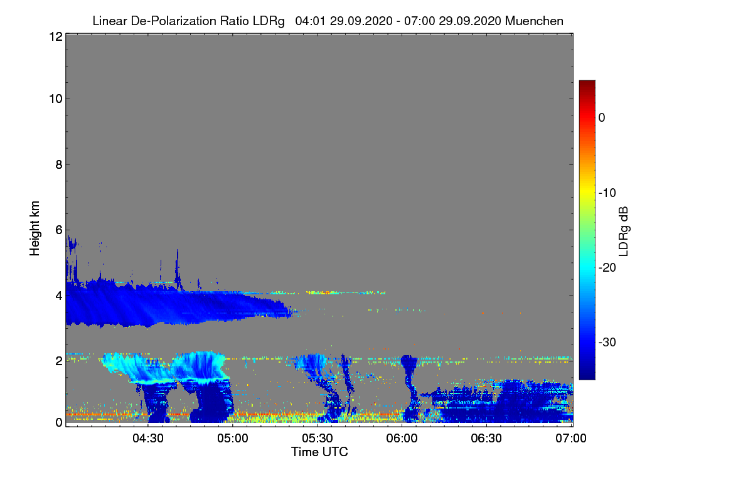The height and width of the screenshot is (502, 753).
Task: Click the 2 km height tick label
Action: tap(58, 361)
